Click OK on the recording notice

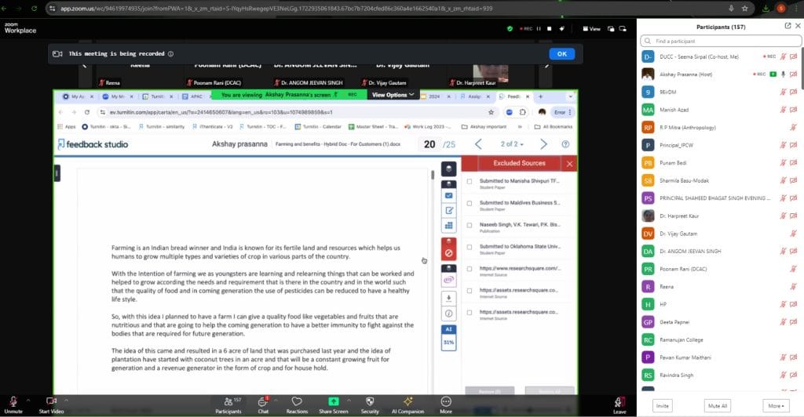(x=561, y=54)
